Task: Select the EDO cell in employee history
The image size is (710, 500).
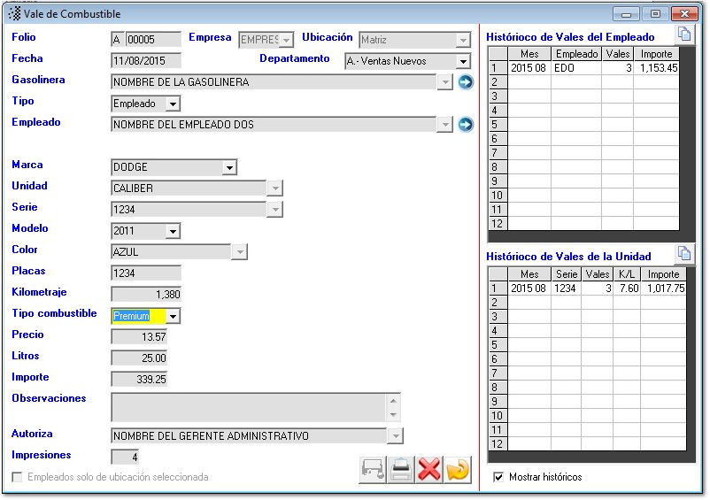Action: (x=576, y=68)
